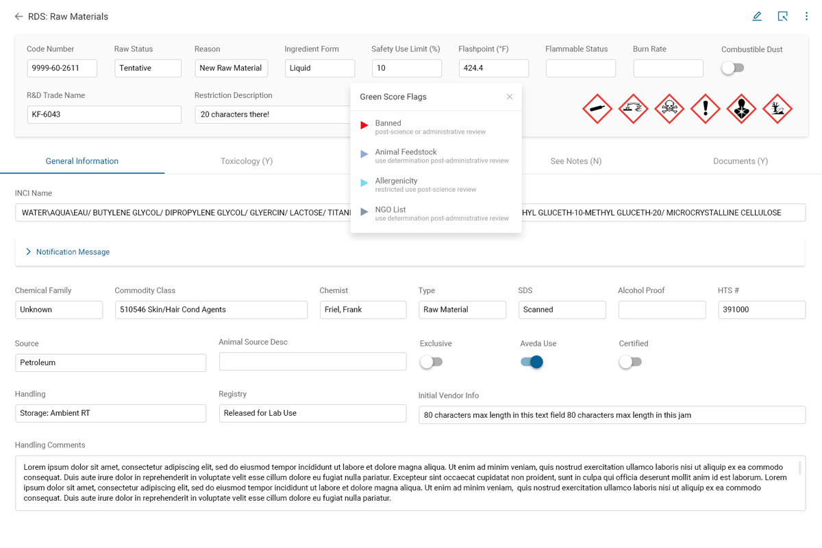Click the Flashpoint (°F) field

[494, 68]
